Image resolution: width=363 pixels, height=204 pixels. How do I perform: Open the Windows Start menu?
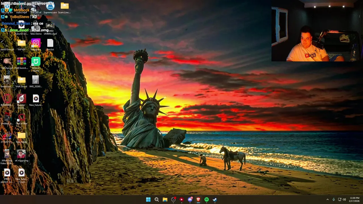click(x=148, y=199)
